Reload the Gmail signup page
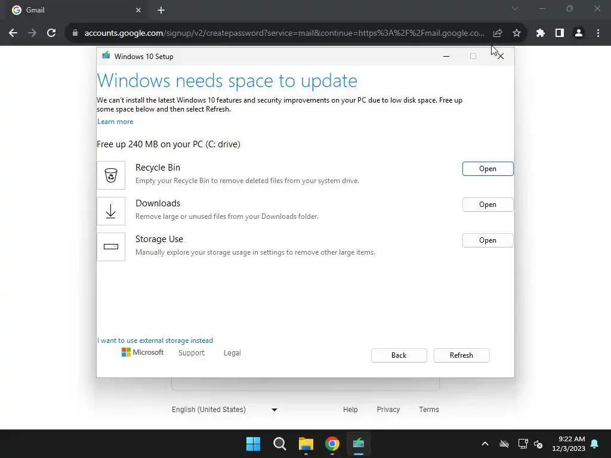Viewport: 611px width, 458px height. (x=51, y=33)
